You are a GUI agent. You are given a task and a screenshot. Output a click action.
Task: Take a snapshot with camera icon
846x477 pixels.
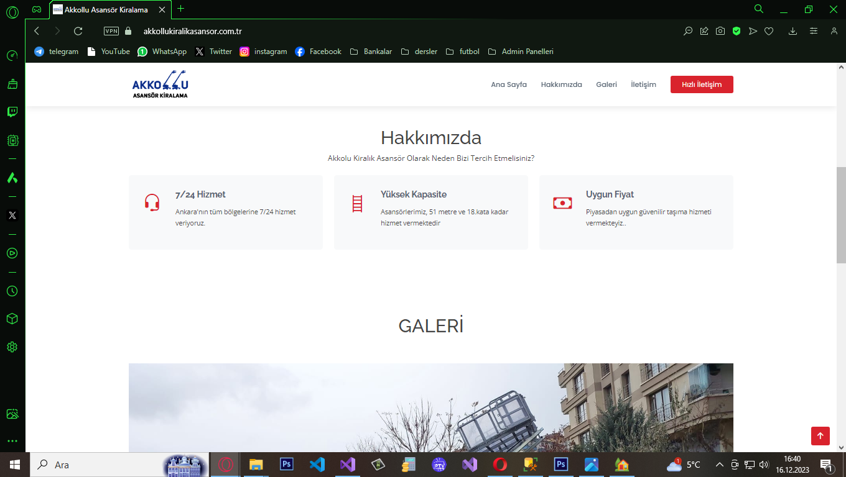(720, 31)
